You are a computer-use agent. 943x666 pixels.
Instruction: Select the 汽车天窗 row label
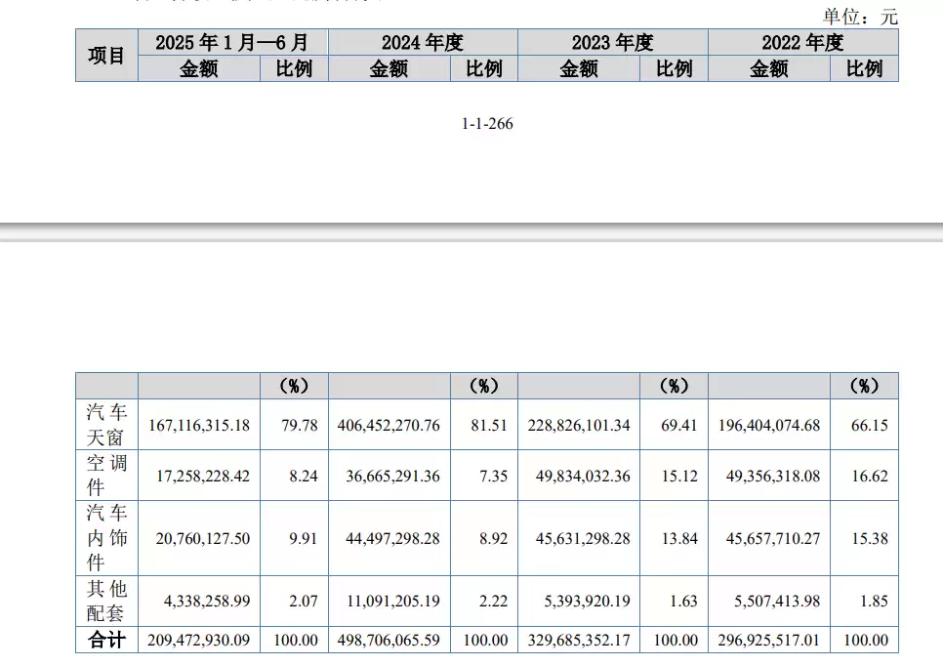point(106,425)
